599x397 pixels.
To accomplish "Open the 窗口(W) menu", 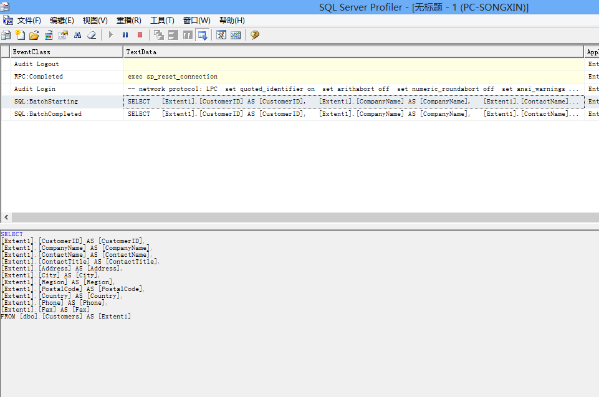I will tap(197, 21).
